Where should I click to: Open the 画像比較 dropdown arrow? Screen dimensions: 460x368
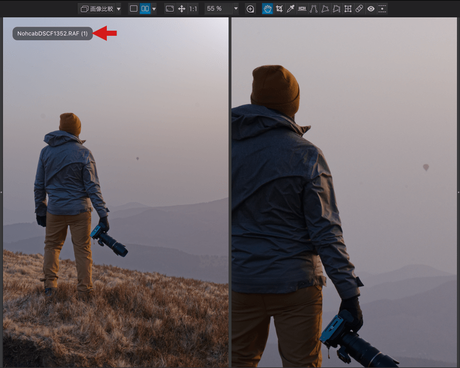tap(119, 9)
